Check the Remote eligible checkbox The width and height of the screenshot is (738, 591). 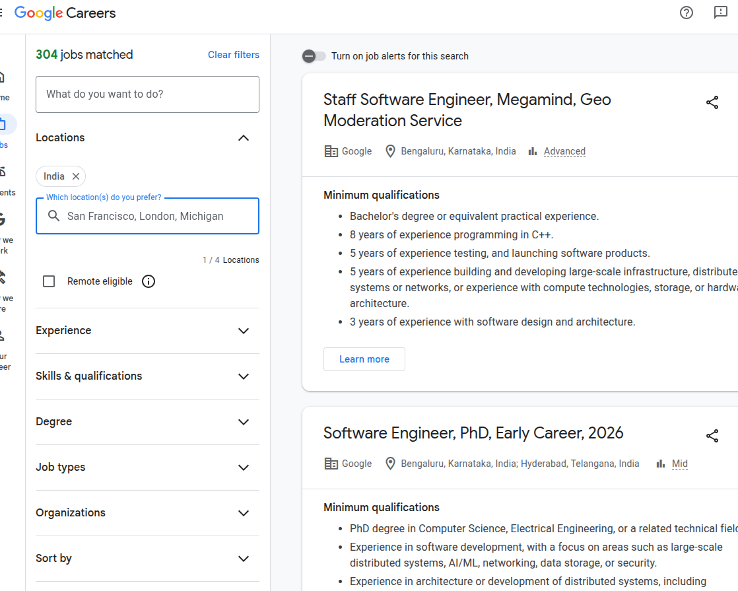[49, 281]
